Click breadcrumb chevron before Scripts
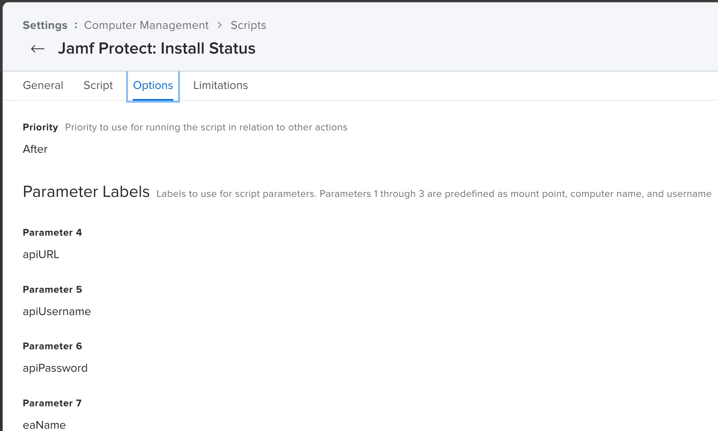This screenshot has width=718, height=431. pyautogui.click(x=220, y=25)
